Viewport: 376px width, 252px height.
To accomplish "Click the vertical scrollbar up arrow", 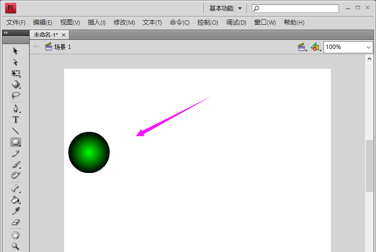I will click(x=369, y=59).
